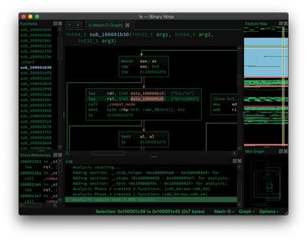Select _start in the functions list
This screenshot has width=307, height=240.
tap(27, 62)
